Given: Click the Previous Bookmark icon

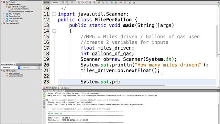Looking at the screenshot, I should tap(99, 2).
